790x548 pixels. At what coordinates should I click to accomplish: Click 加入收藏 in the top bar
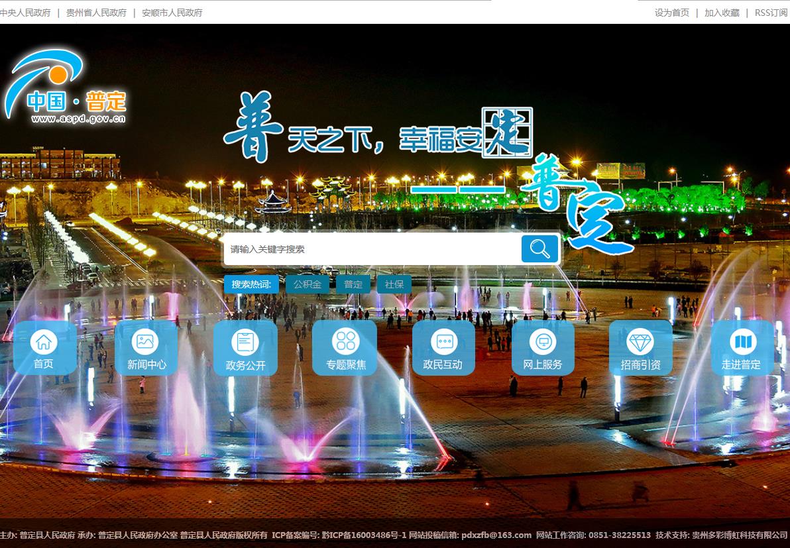point(722,13)
